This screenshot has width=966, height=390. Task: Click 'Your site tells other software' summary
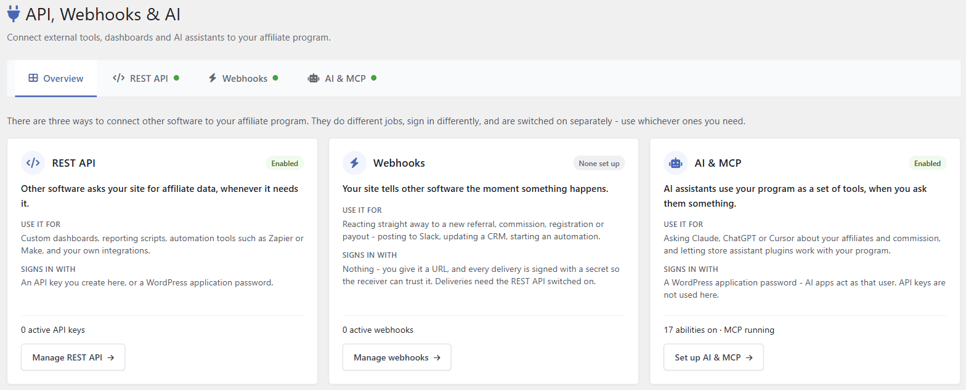point(476,189)
